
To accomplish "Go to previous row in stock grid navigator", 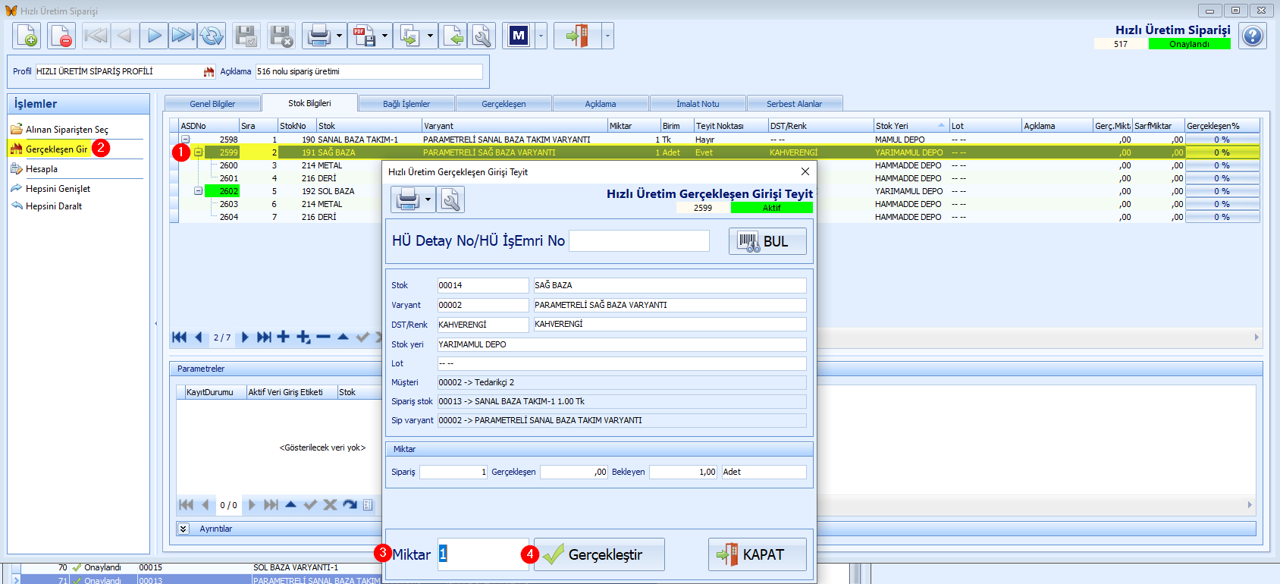I will [199, 338].
